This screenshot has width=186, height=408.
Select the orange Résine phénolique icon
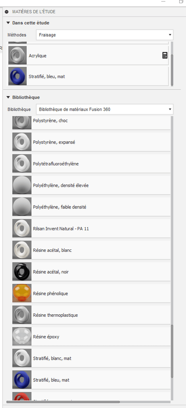tap(22, 293)
